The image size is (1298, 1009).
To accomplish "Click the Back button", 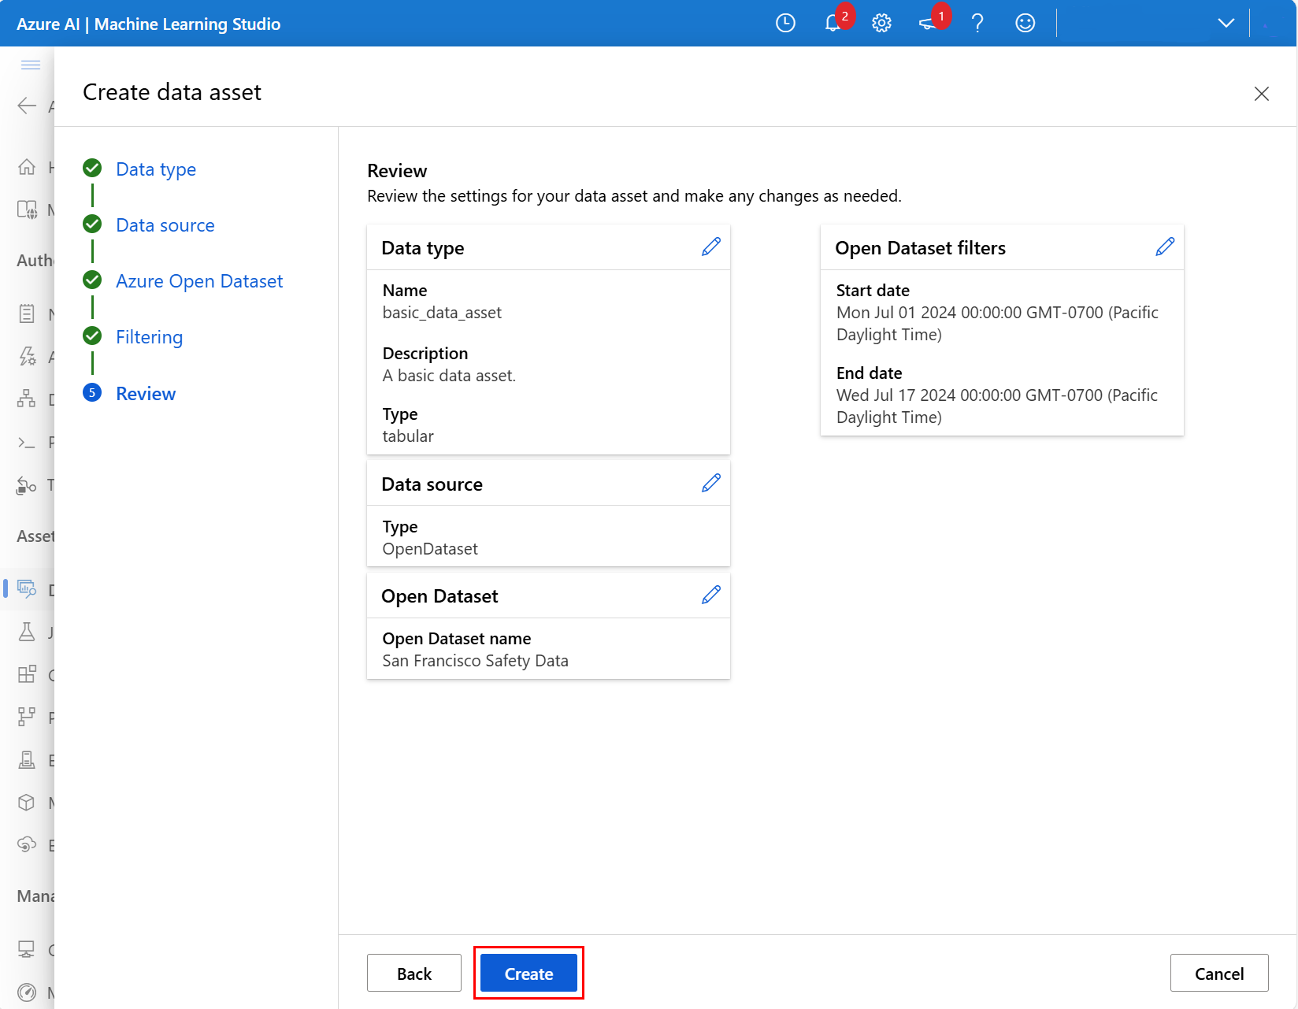I will (414, 974).
